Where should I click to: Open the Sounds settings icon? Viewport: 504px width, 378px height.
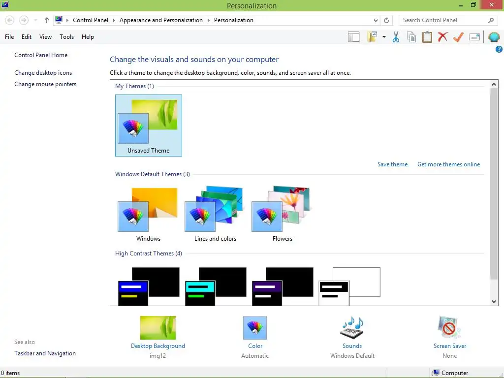coord(352,328)
